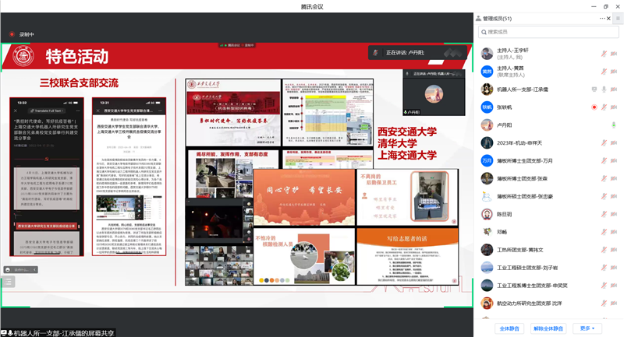Open the three-dots menu in members panel header

[x=602, y=18]
